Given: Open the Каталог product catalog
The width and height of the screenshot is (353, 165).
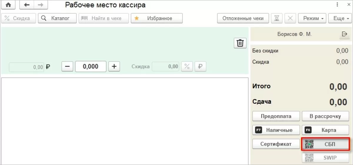Looking at the screenshot, I should [57, 18].
